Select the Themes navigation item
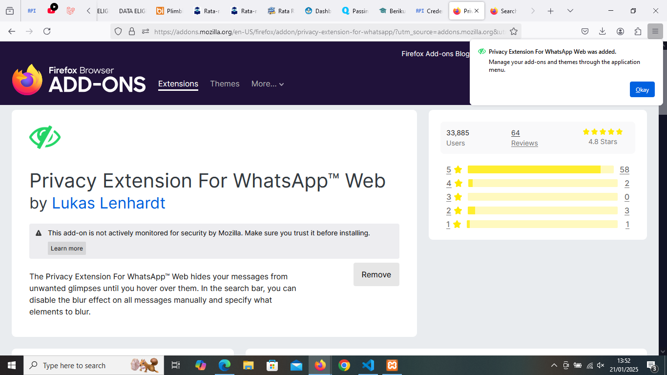This screenshot has height=375, width=667. point(225,84)
